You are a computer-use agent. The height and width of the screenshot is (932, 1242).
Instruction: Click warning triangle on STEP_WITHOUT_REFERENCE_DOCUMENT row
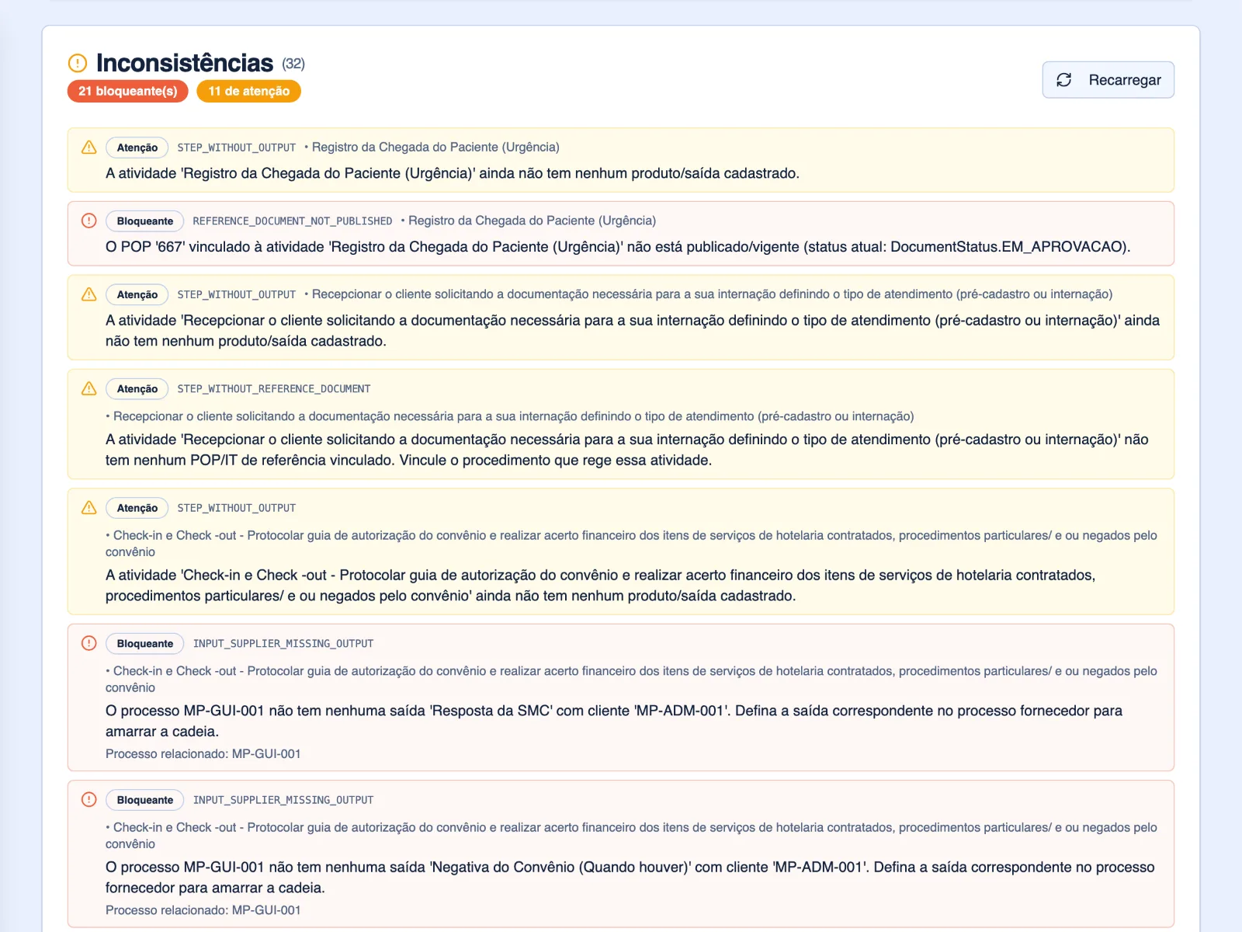pyautogui.click(x=89, y=388)
